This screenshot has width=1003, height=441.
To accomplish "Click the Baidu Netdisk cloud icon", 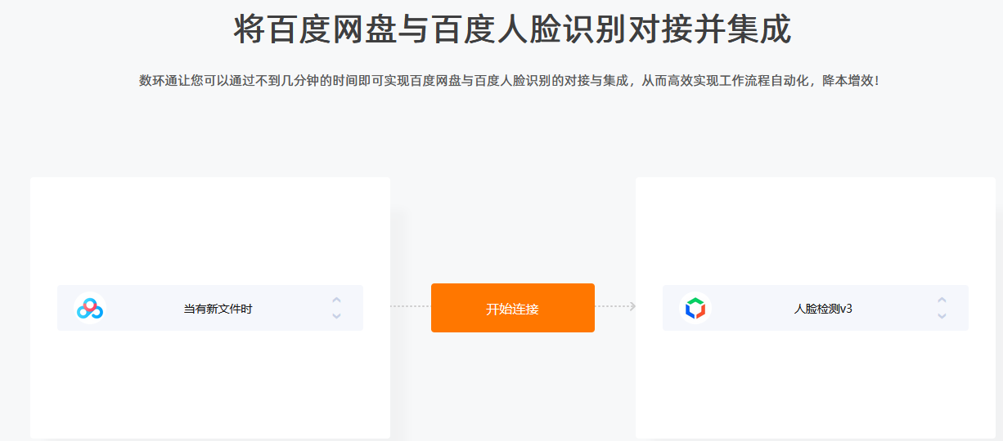I will coord(89,308).
